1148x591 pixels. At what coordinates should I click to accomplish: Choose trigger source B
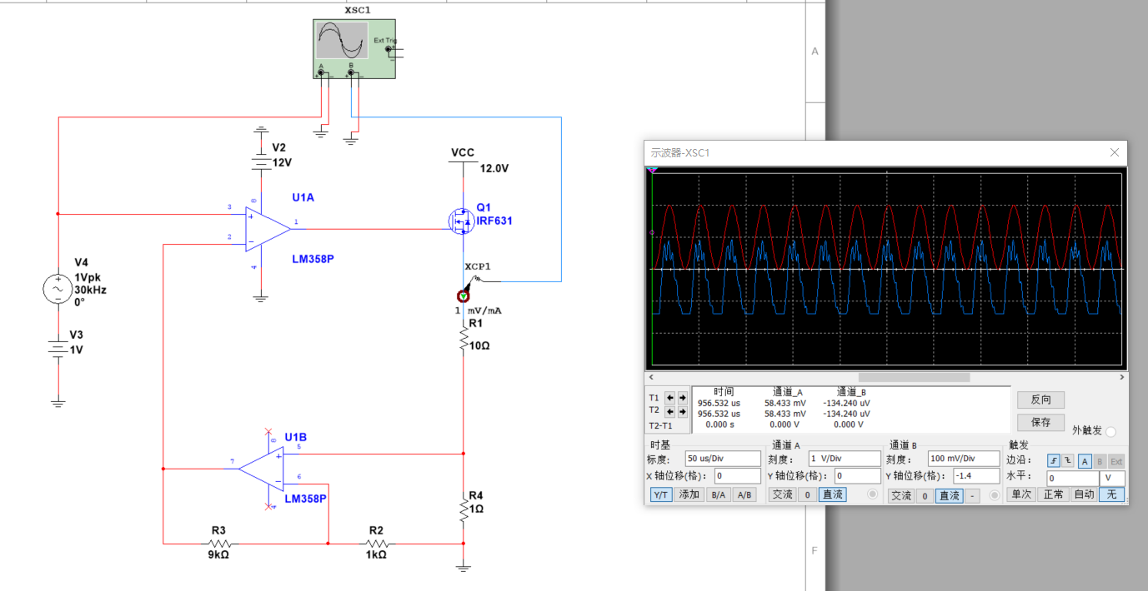click(x=1099, y=460)
